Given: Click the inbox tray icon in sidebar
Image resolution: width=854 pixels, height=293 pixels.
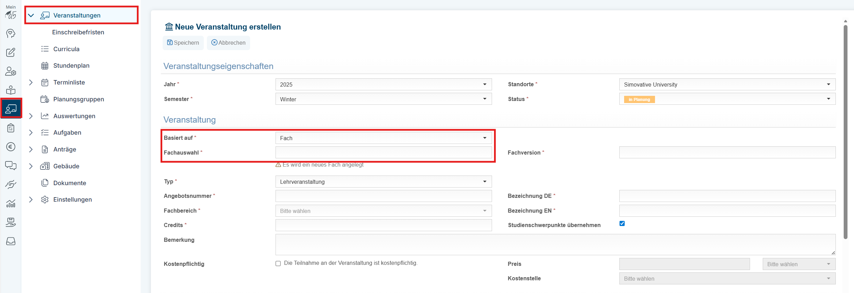Looking at the screenshot, I should 11,241.
